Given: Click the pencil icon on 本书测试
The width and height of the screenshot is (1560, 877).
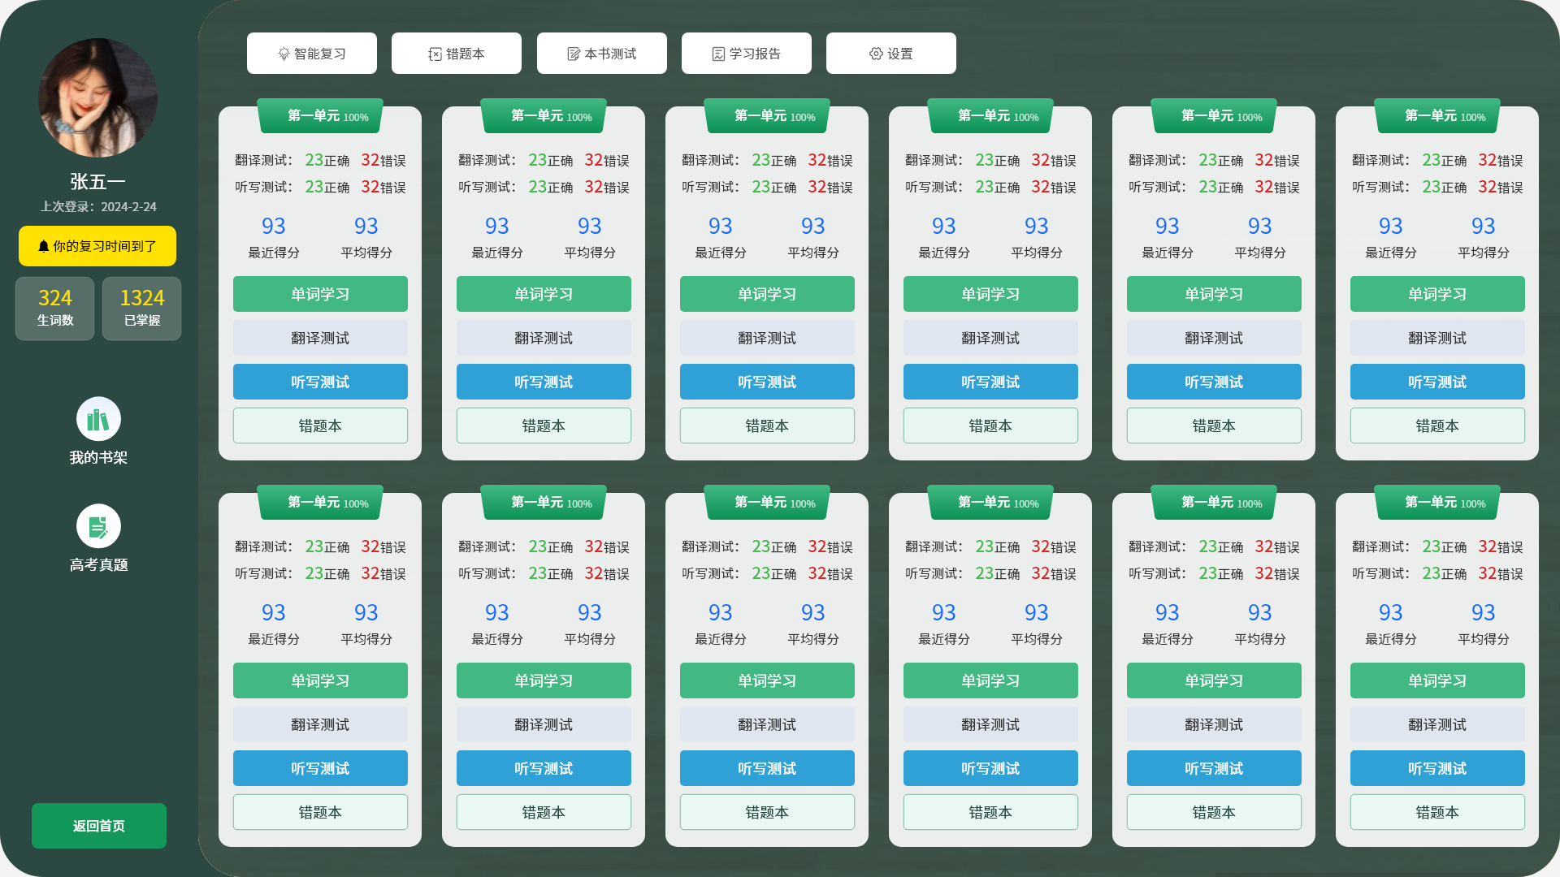Looking at the screenshot, I should coord(574,54).
